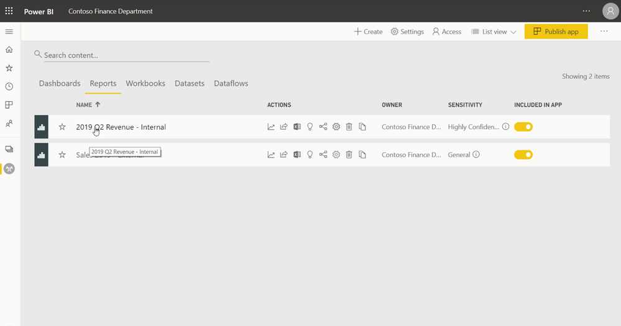
Task: Sort by the NAME column header
Action: pyautogui.click(x=88, y=105)
